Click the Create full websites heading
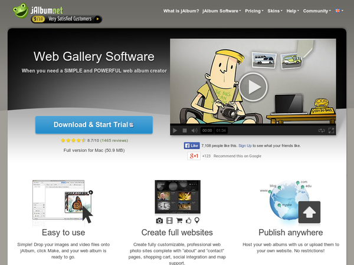 coord(177,233)
